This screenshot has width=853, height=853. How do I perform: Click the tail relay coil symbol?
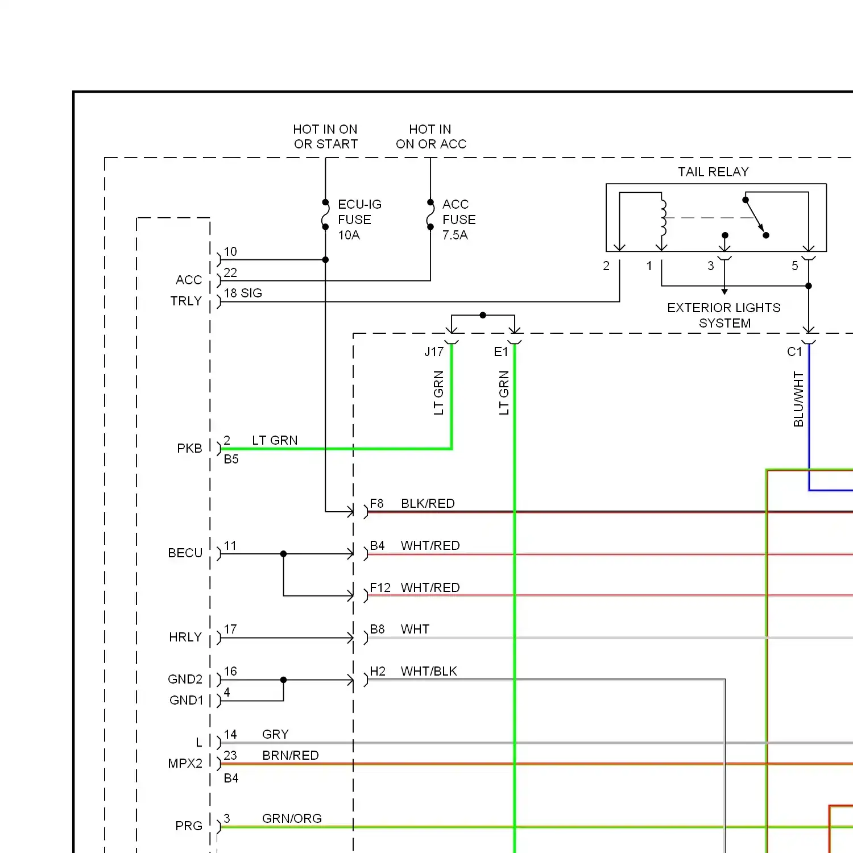pyautogui.click(x=662, y=217)
